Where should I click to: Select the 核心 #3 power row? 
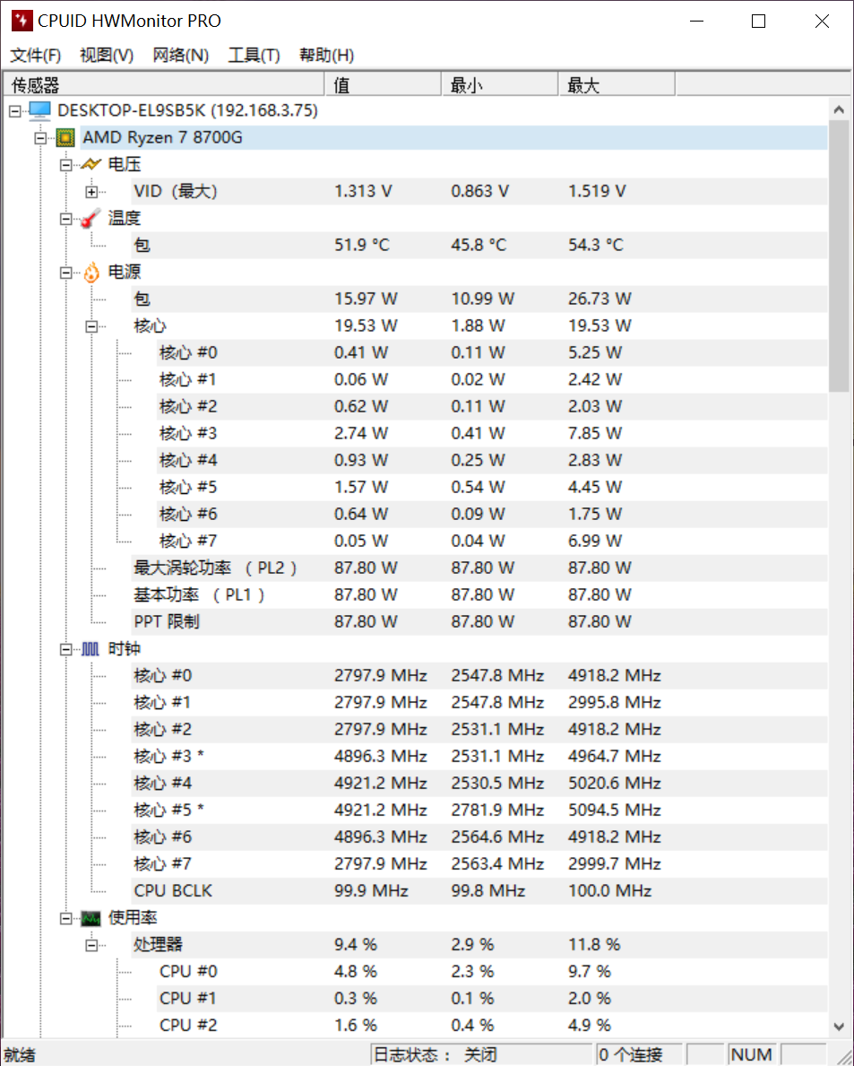click(x=492, y=434)
